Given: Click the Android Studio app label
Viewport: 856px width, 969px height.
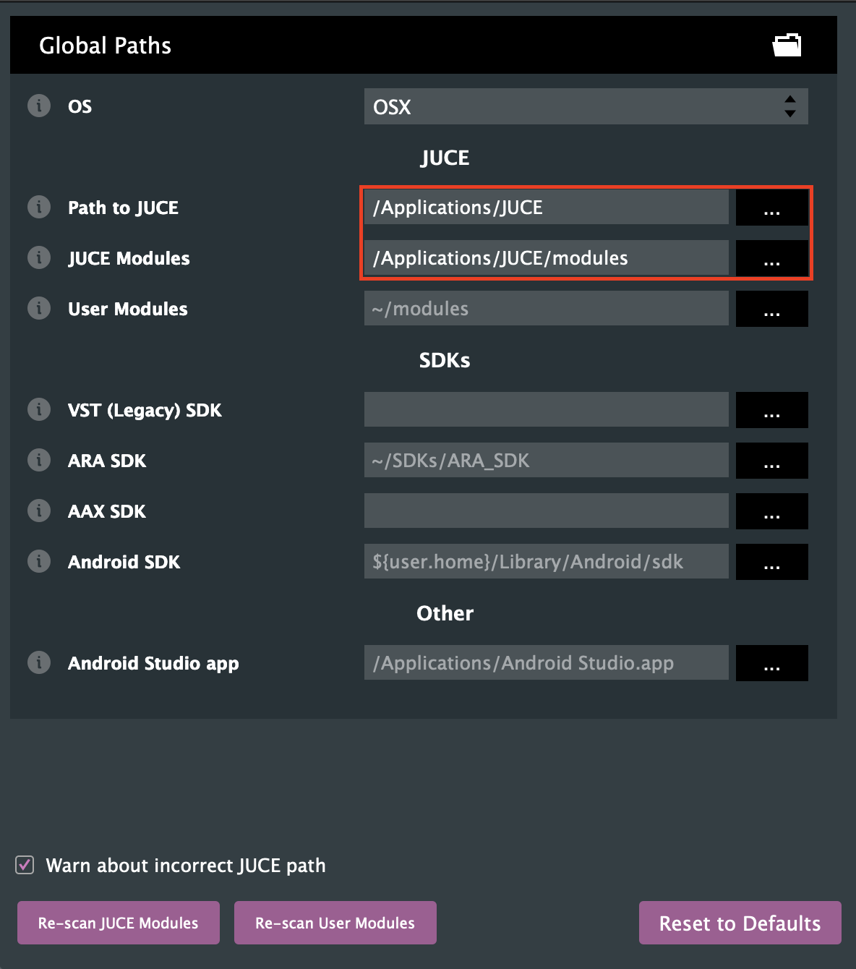Looking at the screenshot, I should point(153,664).
